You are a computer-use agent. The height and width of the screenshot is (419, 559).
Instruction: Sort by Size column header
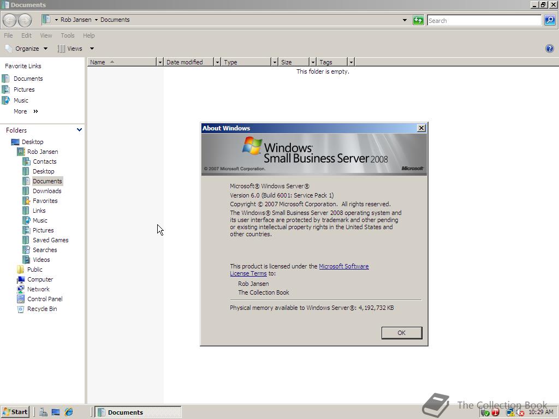click(294, 62)
